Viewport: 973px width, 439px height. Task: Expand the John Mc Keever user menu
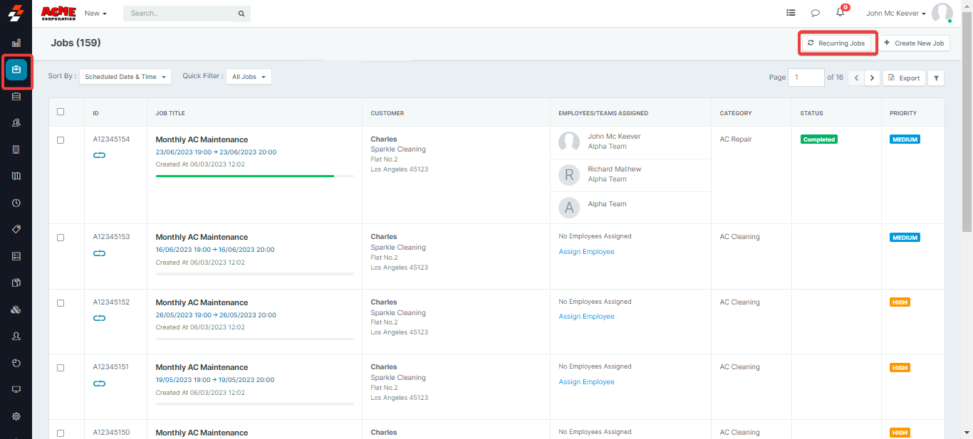click(x=895, y=13)
